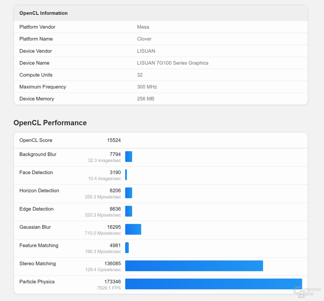Select the 255.3 Mpixels/sec rate
Viewport: 324px width, 301px height.
(x=103, y=197)
